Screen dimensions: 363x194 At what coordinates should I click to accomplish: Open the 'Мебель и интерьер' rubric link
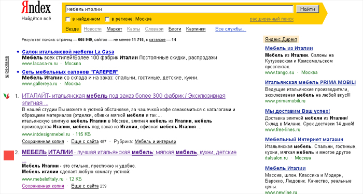tap(156, 141)
